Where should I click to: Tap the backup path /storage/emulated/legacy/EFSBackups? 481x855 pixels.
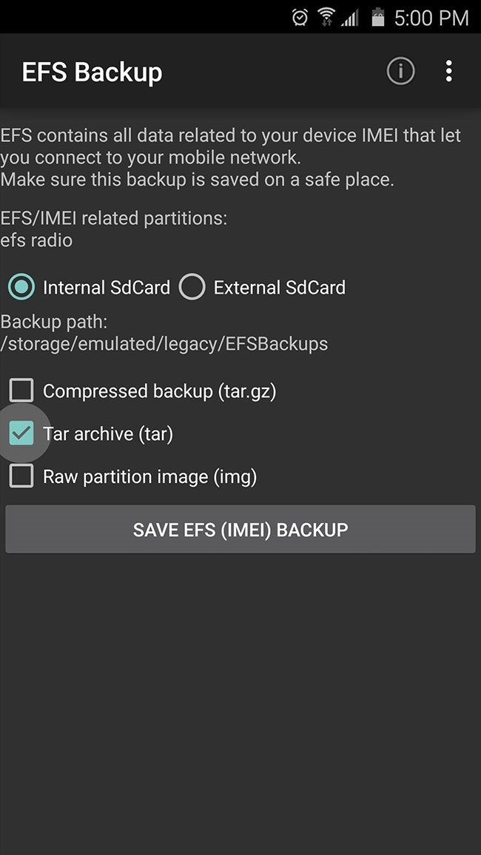164,345
